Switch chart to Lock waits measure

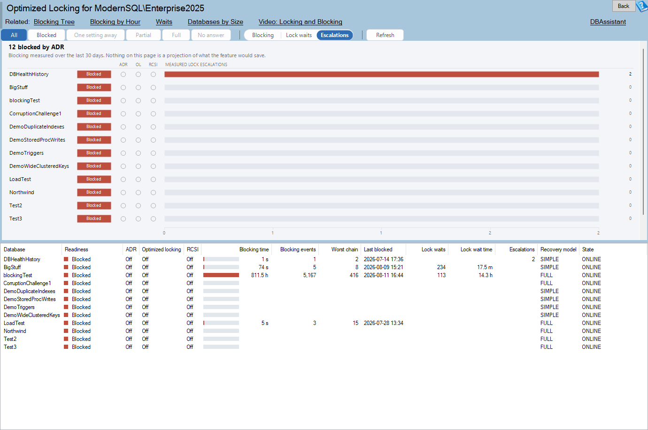pos(299,35)
